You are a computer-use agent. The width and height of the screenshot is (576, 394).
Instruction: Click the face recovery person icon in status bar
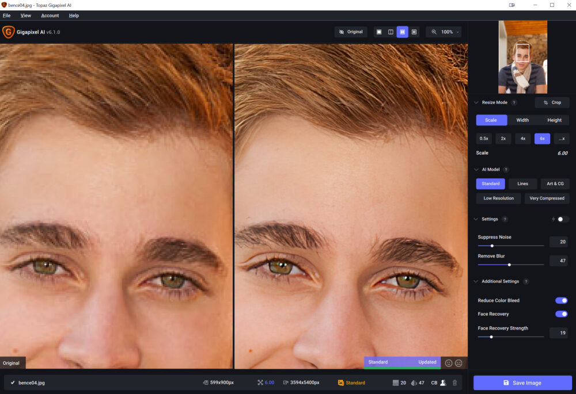pyautogui.click(x=444, y=382)
